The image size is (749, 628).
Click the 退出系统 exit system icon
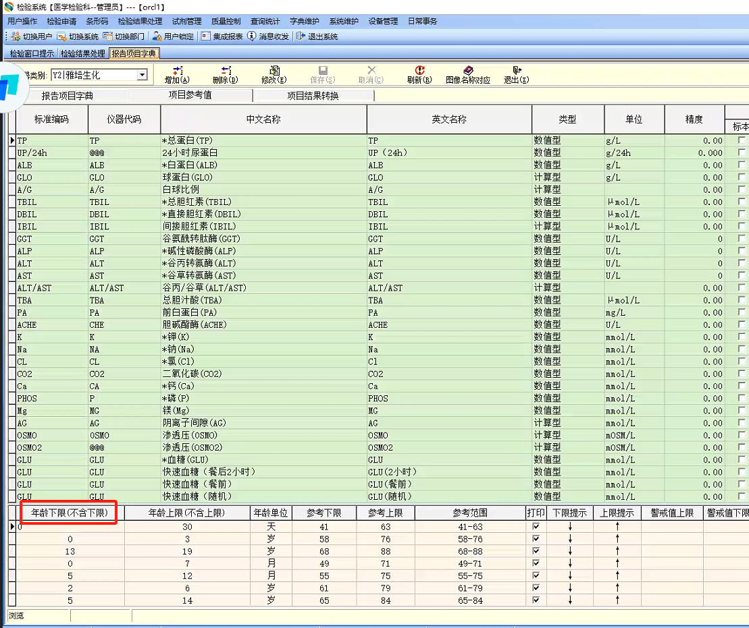pyautogui.click(x=301, y=36)
